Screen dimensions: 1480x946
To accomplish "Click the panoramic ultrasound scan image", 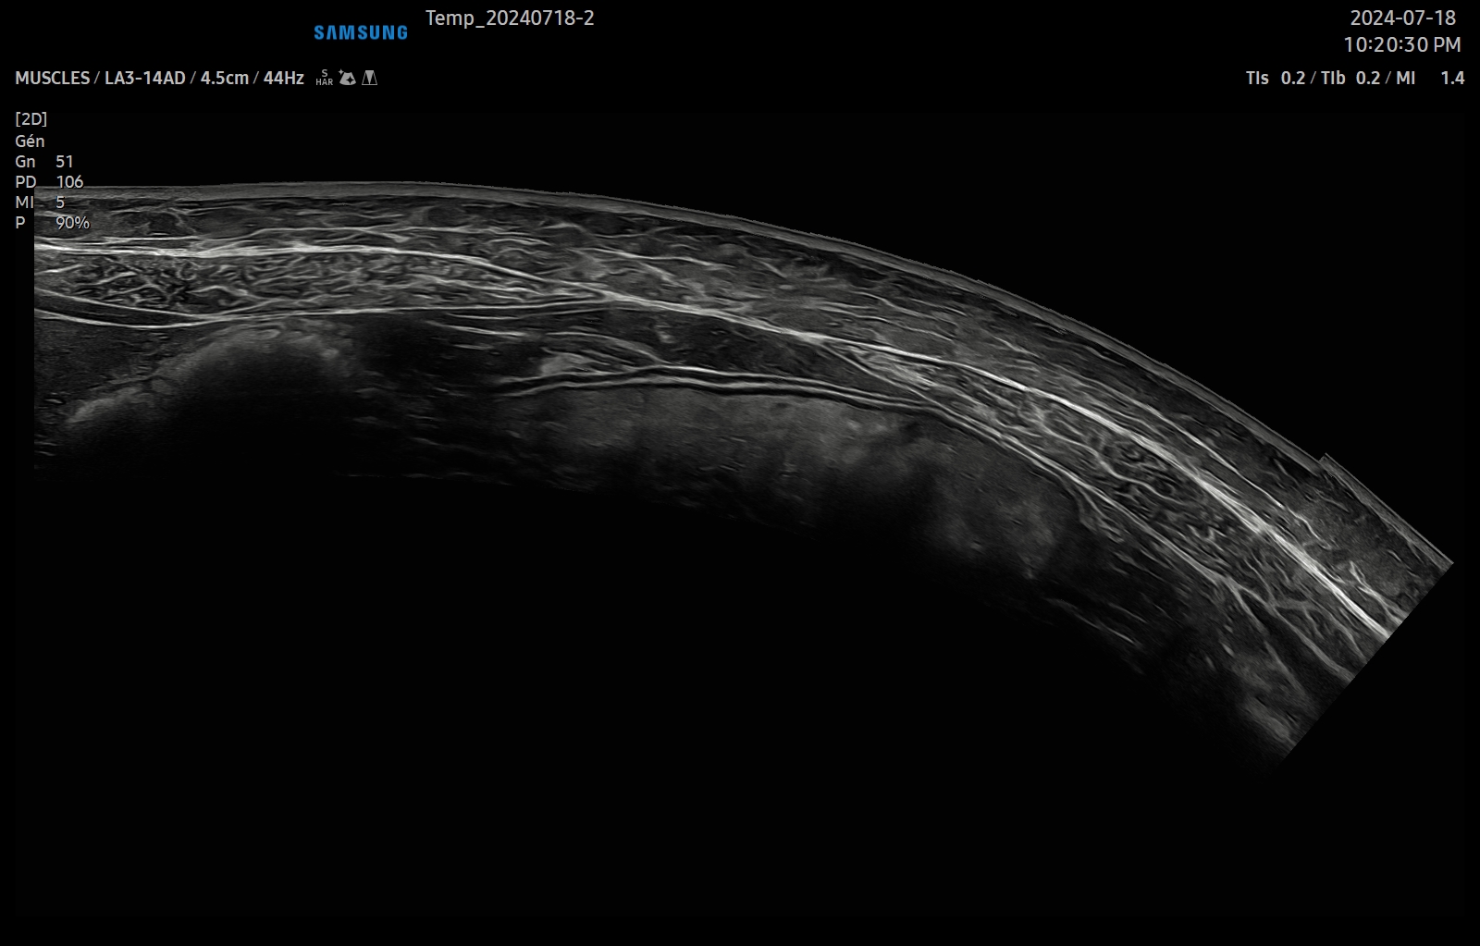I will tap(744, 474).
